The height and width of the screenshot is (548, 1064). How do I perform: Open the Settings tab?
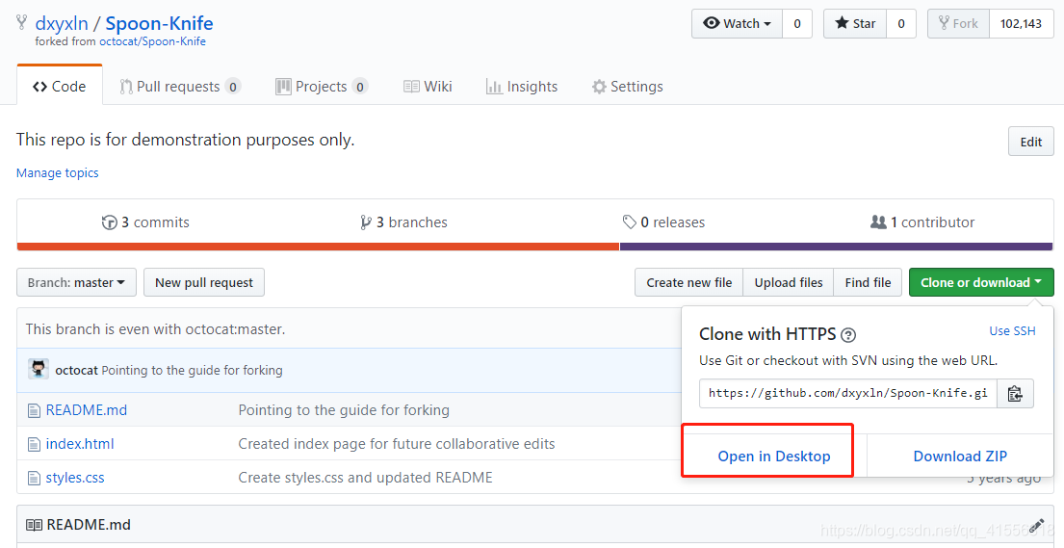pyautogui.click(x=628, y=87)
